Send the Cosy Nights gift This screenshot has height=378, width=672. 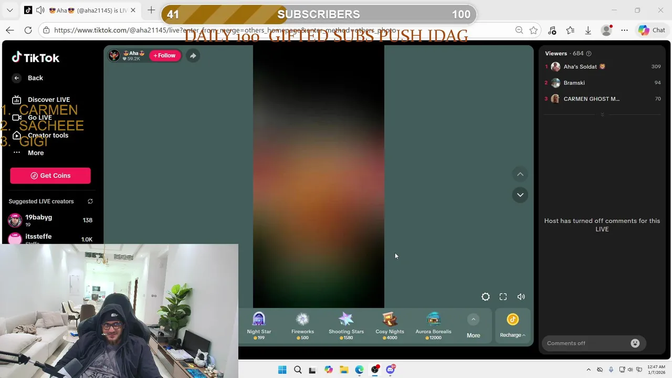(390, 325)
